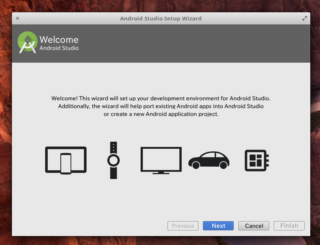Viewport: 320px width, 245px height.
Task: Cancel the setup wizard
Action: [x=254, y=226]
